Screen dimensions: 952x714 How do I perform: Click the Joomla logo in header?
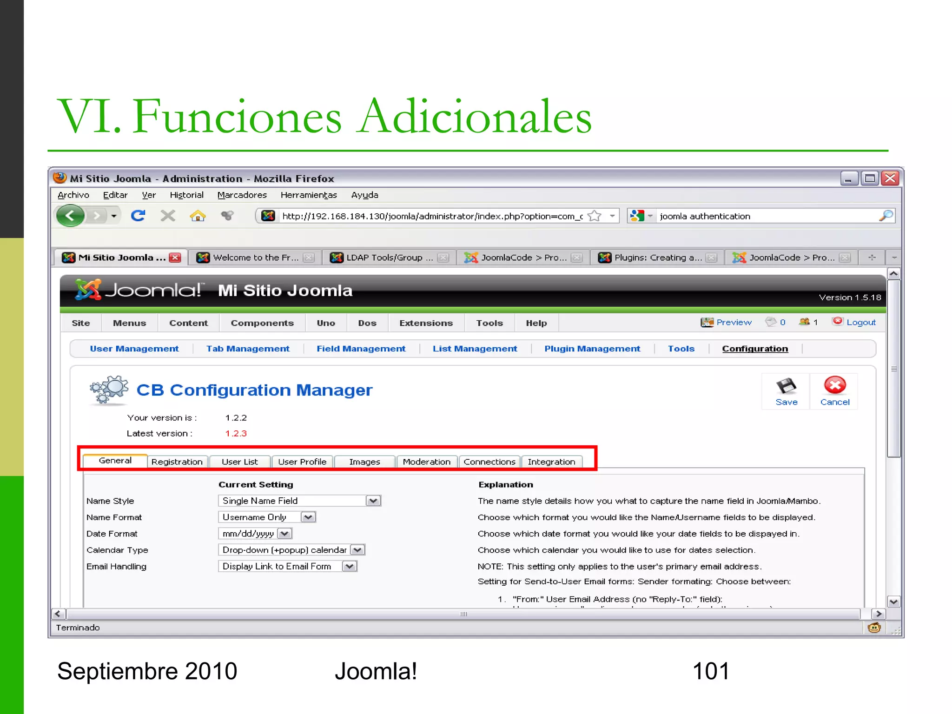coord(139,290)
